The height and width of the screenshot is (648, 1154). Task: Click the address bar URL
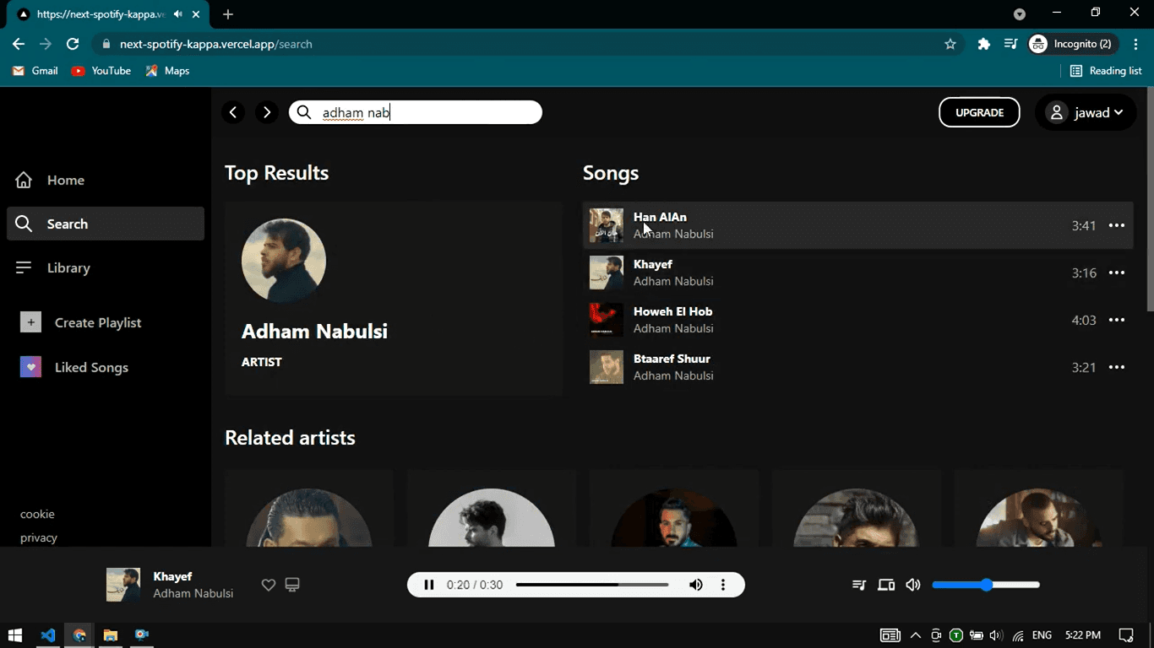pyautogui.click(x=216, y=44)
